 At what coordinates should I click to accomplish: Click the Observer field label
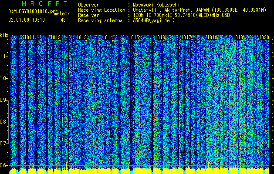click(88, 5)
